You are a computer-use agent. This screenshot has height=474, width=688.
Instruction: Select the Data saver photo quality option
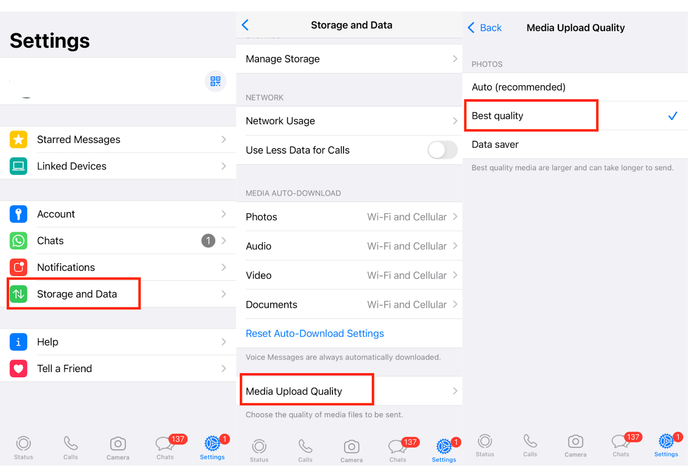tap(575, 145)
